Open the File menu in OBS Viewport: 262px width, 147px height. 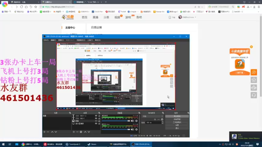click(46, 40)
